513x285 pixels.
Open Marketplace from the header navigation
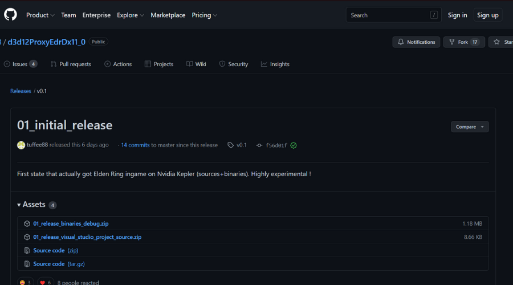(168, 15)
